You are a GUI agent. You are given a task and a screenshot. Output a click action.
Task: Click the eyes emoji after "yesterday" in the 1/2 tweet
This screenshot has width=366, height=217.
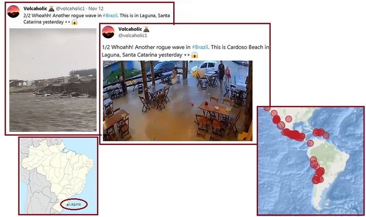[187, 55]
